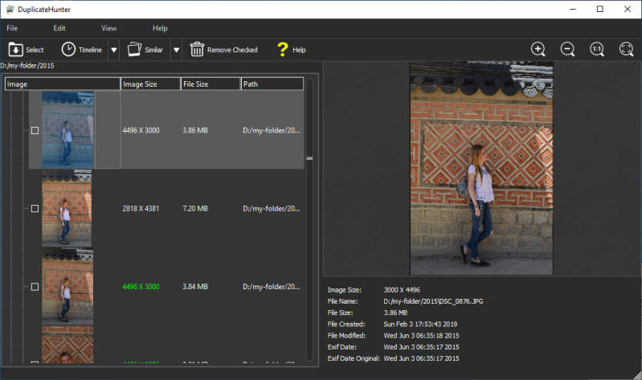Open the View menu
The image size is (642, 380).
pyautogui.click(x=108, y=28)
